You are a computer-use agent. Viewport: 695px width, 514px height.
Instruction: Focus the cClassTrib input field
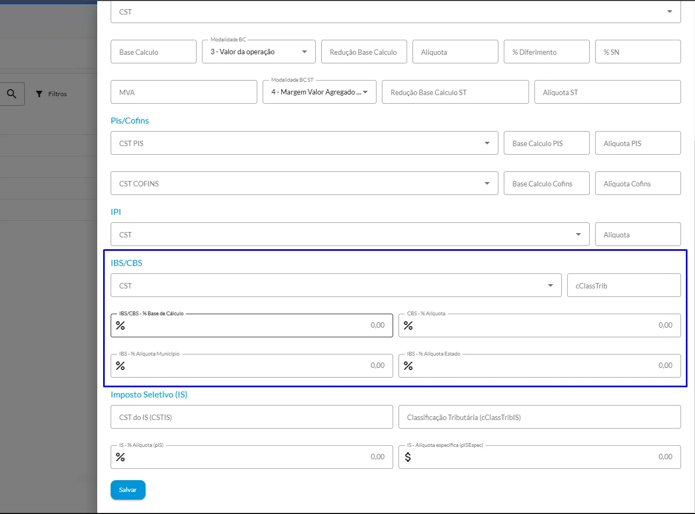624,285
